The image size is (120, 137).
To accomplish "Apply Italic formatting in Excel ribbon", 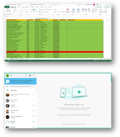I will [x=16, y=12].
